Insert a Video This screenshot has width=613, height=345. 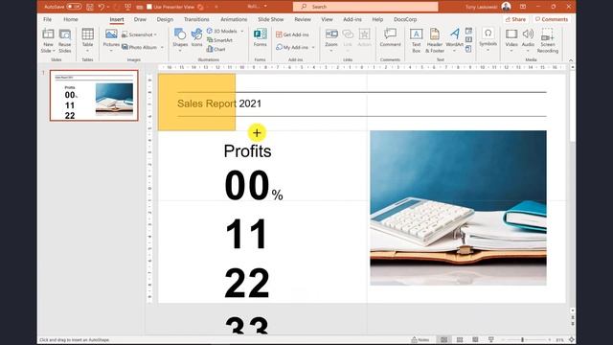[x=511, y=40]
